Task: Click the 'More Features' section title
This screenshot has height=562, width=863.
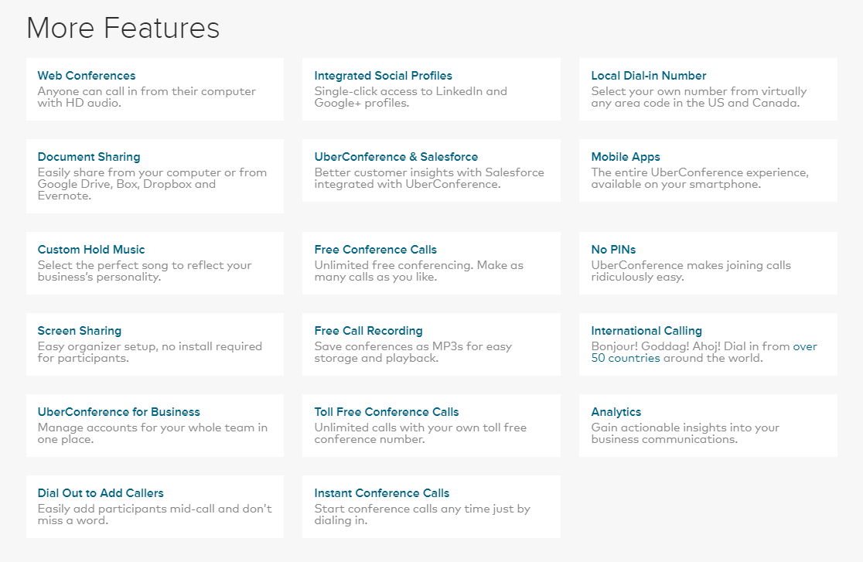Action: pos(123,28)
